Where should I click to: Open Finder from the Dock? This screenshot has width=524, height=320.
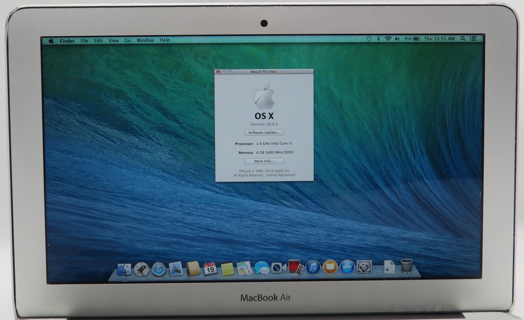coord(124,270)
